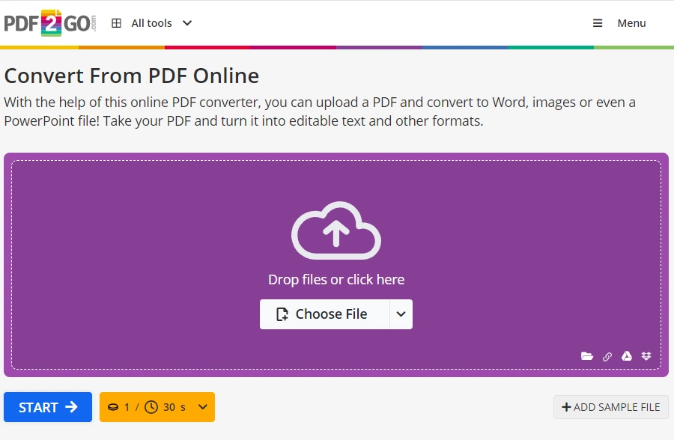Browse local files via folder icon

click(586, 356)
